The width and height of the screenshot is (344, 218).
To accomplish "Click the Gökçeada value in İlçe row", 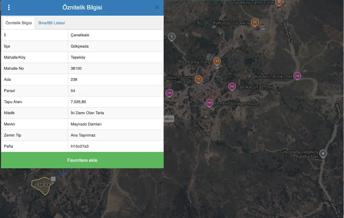I will point(80,46).
